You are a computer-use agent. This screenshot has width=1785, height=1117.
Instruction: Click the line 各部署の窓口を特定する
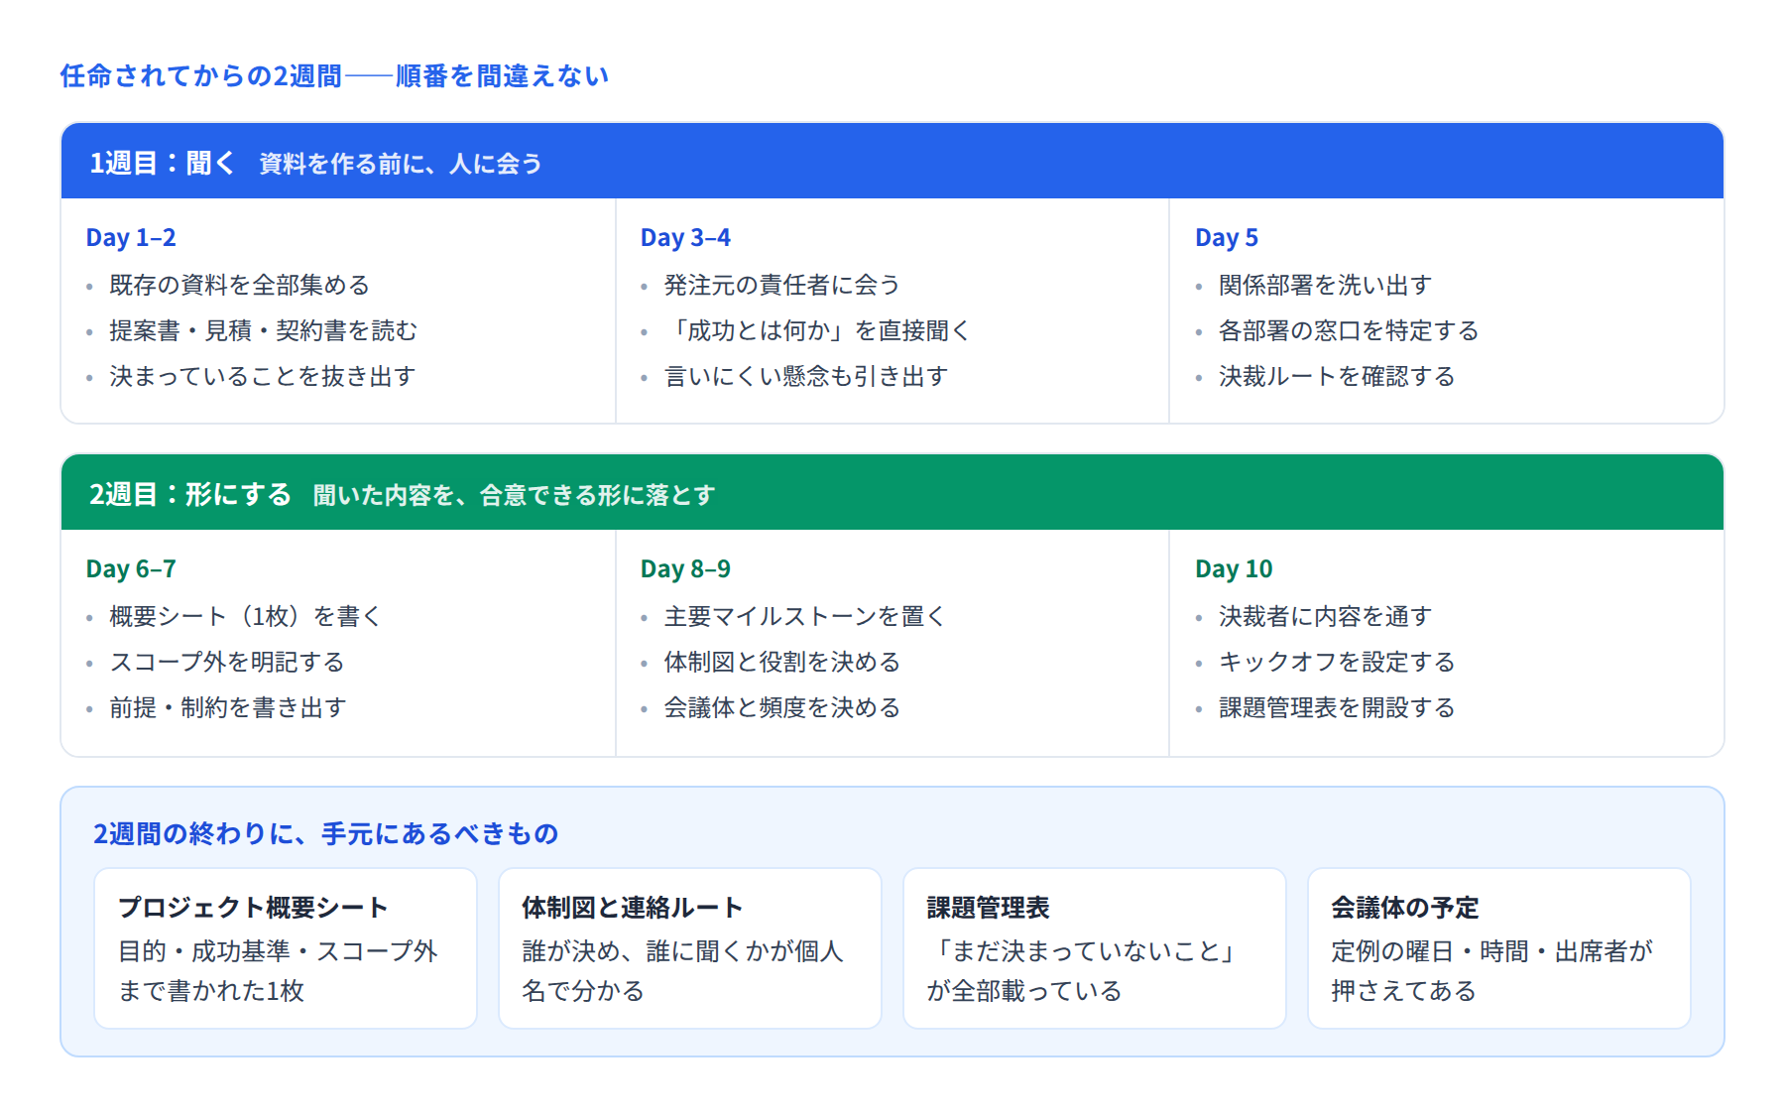[x=1349, y=331]
